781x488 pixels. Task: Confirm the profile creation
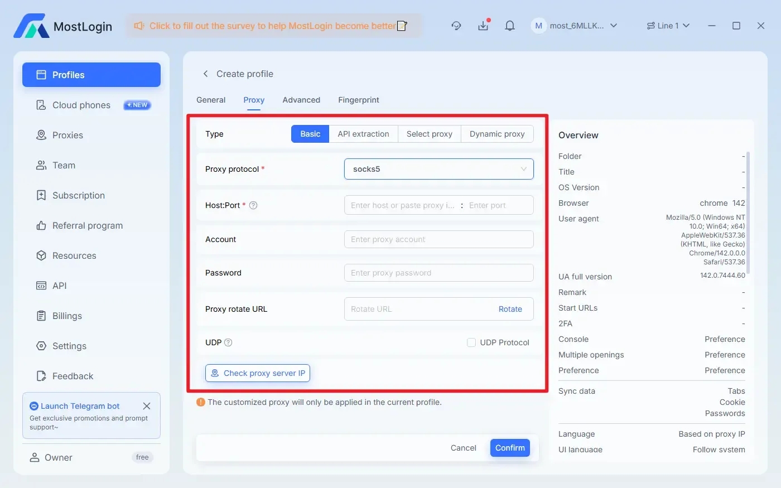coord(509,447)
